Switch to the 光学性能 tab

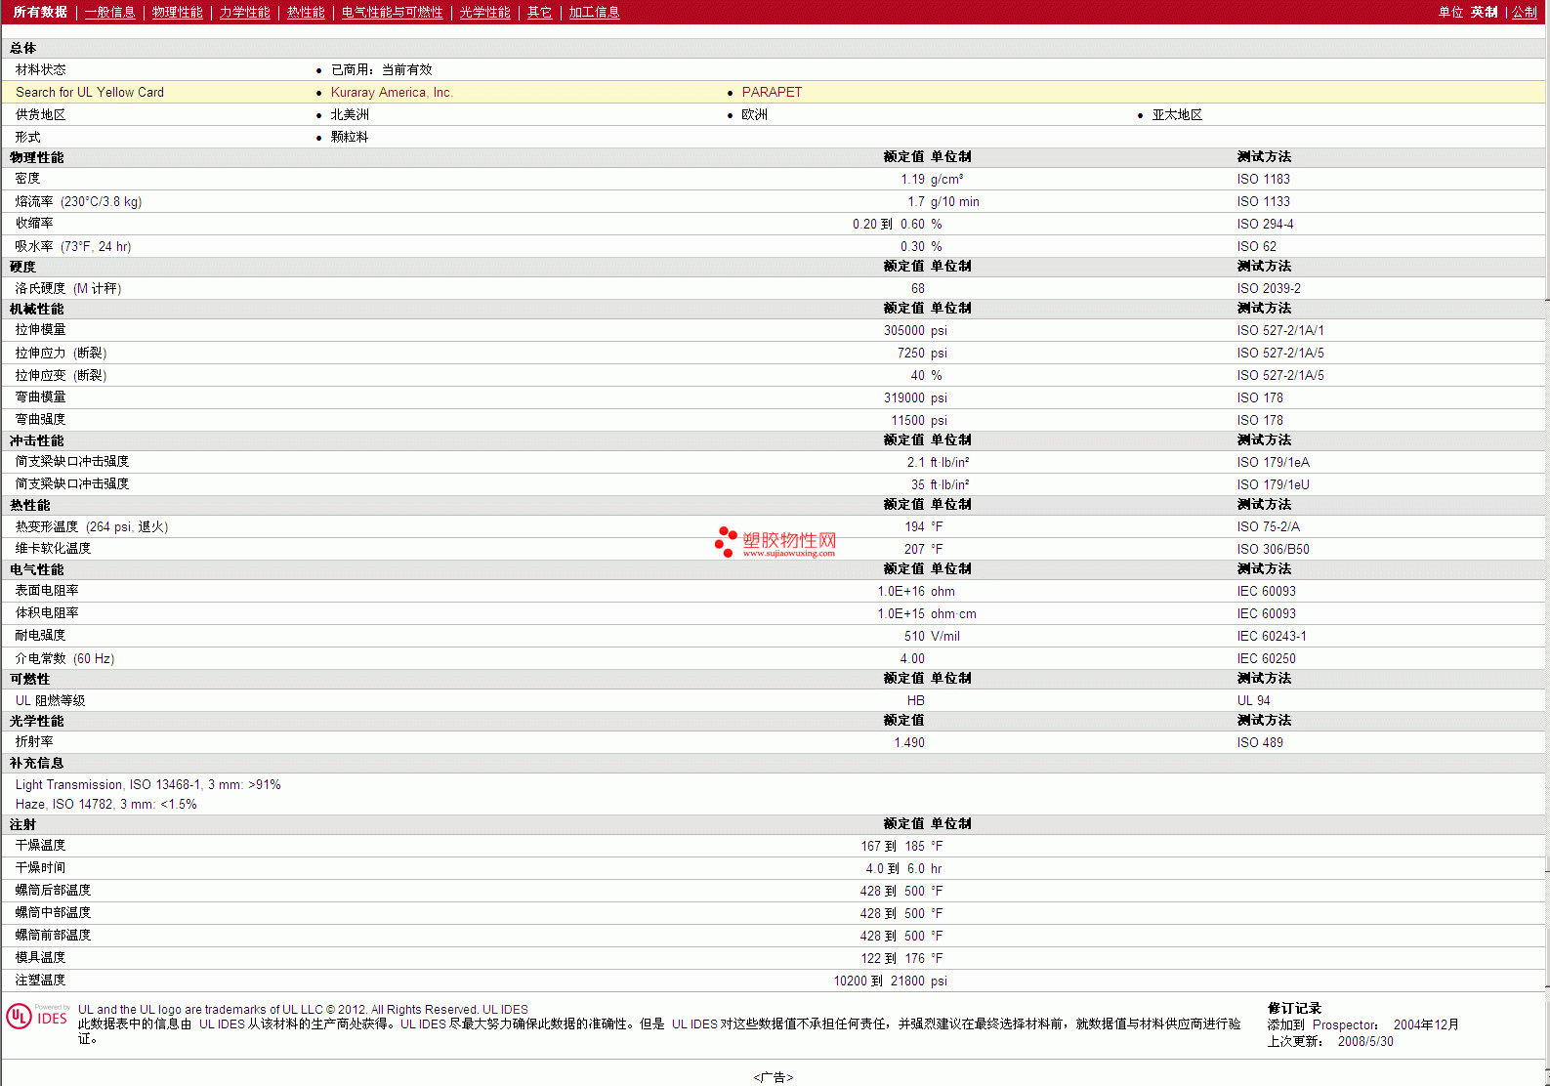coord(485,12)
